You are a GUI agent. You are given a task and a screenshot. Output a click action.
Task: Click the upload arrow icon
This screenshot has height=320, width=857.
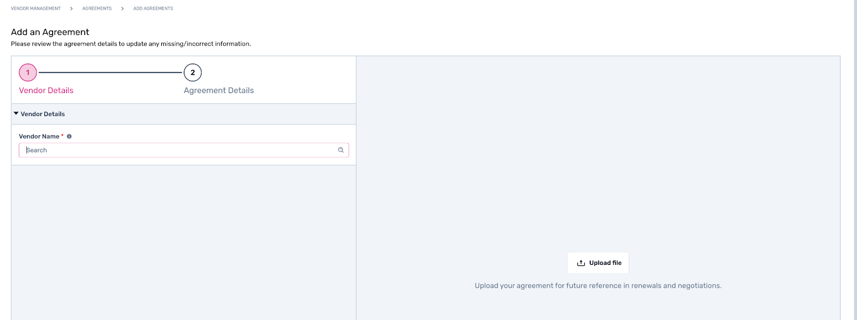[581, 263]
